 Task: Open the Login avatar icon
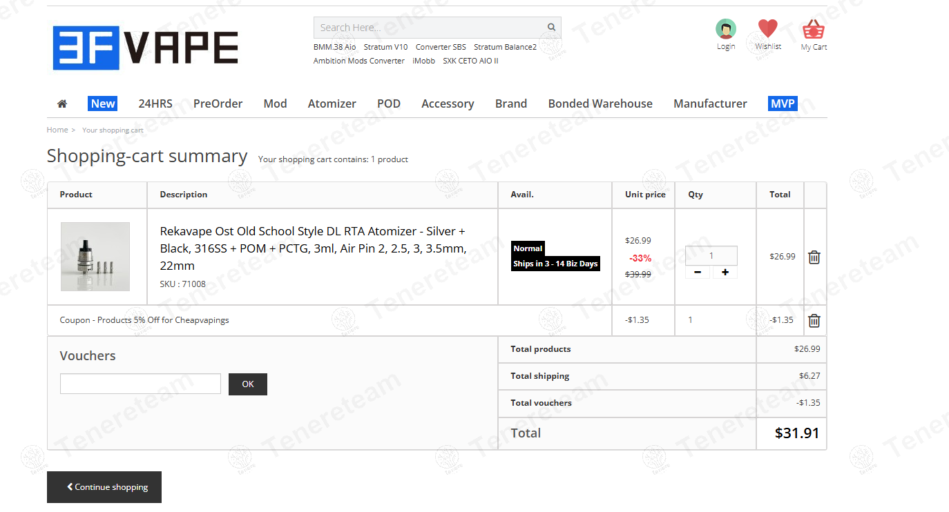726,29
